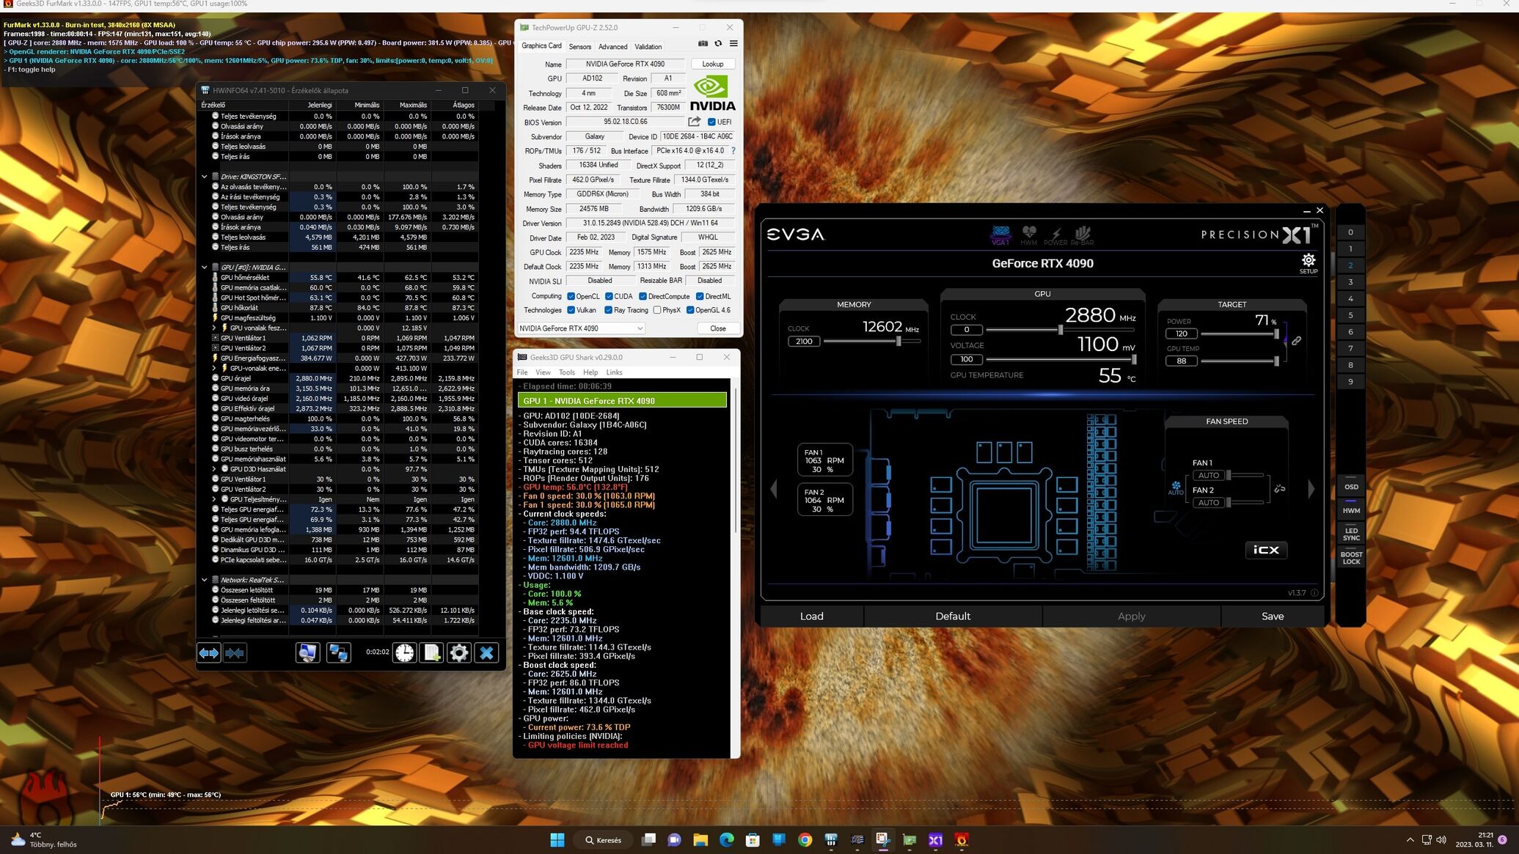Image resolution: width=1519 pixels, height=854 pixels.
Task: Click the expand columns arrows icon in HWiNFO toolbar
Action: point(209,652)
